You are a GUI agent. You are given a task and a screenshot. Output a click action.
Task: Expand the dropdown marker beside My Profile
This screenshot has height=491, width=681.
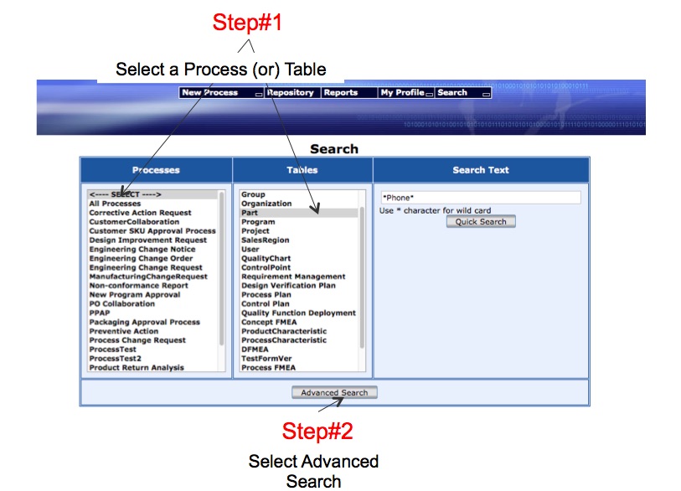click(x=430, y=94)
